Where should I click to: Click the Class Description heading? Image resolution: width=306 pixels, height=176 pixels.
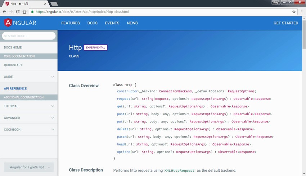tap(86, 170)
